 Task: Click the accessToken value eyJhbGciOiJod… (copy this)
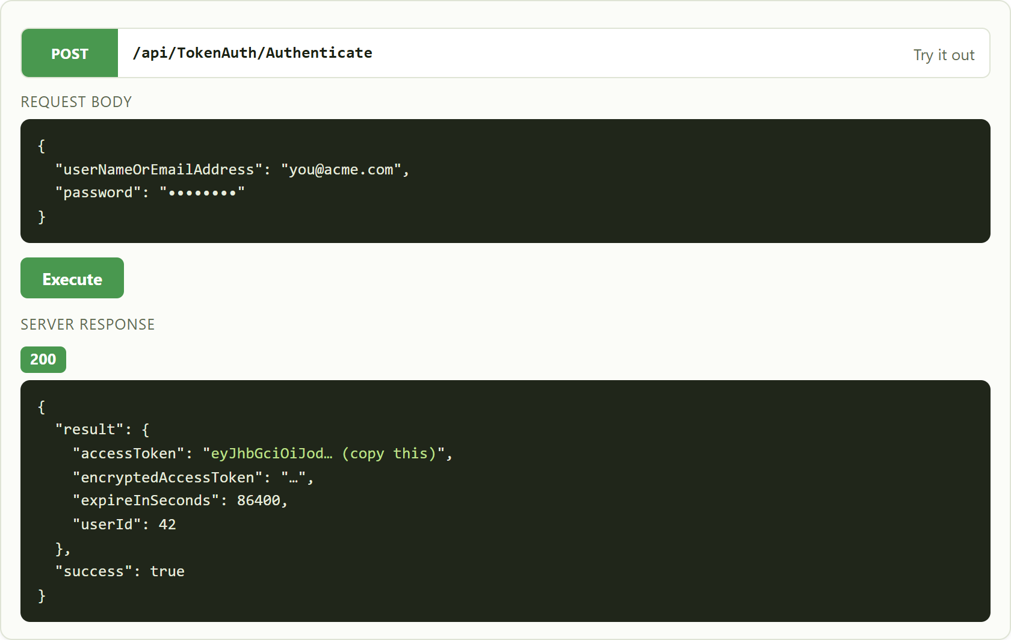[324, 453]
